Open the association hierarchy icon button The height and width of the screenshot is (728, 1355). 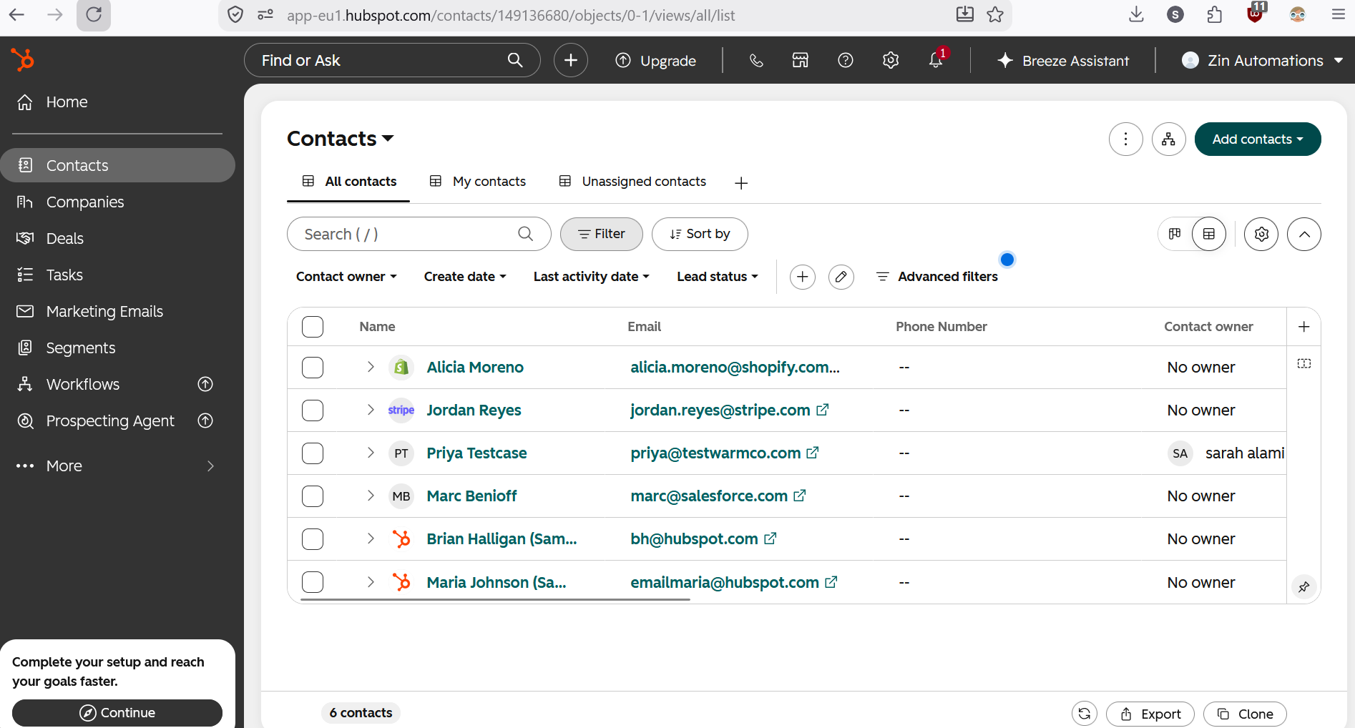pyautogui.click(x=1169, y=139)
